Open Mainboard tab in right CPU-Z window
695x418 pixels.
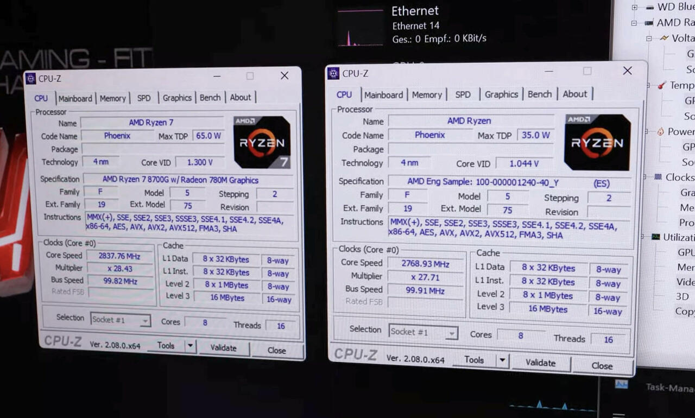point(383,94)
